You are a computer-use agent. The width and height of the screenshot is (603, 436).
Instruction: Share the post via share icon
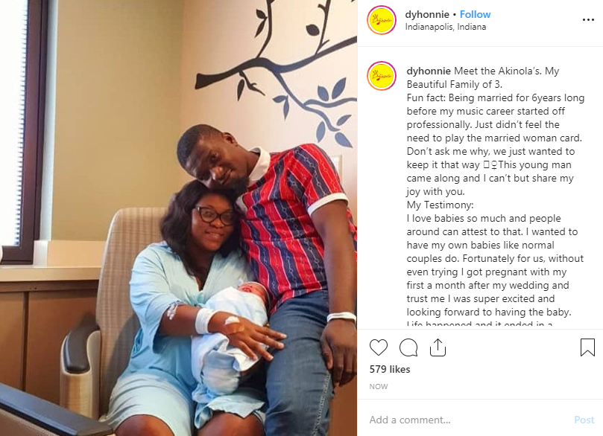[438, 347]
